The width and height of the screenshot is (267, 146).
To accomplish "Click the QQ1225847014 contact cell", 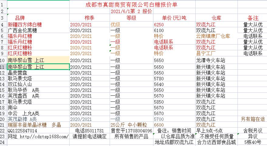I will (x=22, y=131).
